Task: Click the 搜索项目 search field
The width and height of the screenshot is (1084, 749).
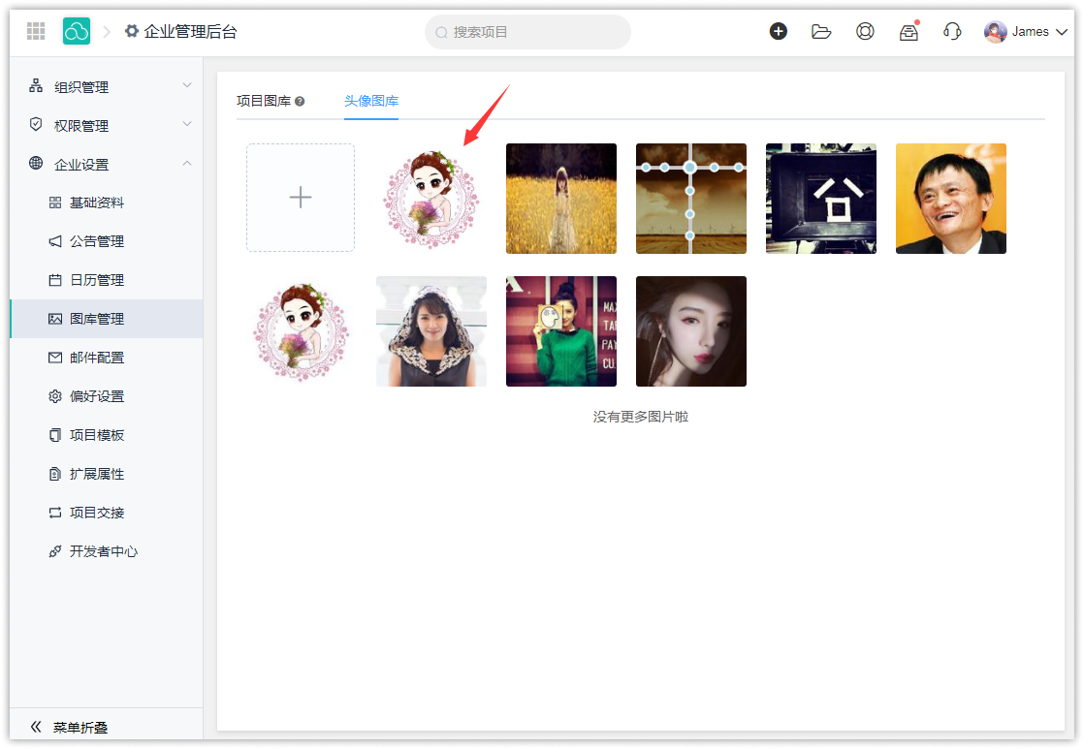Action: pyautogui.click(x=528, y=32)
